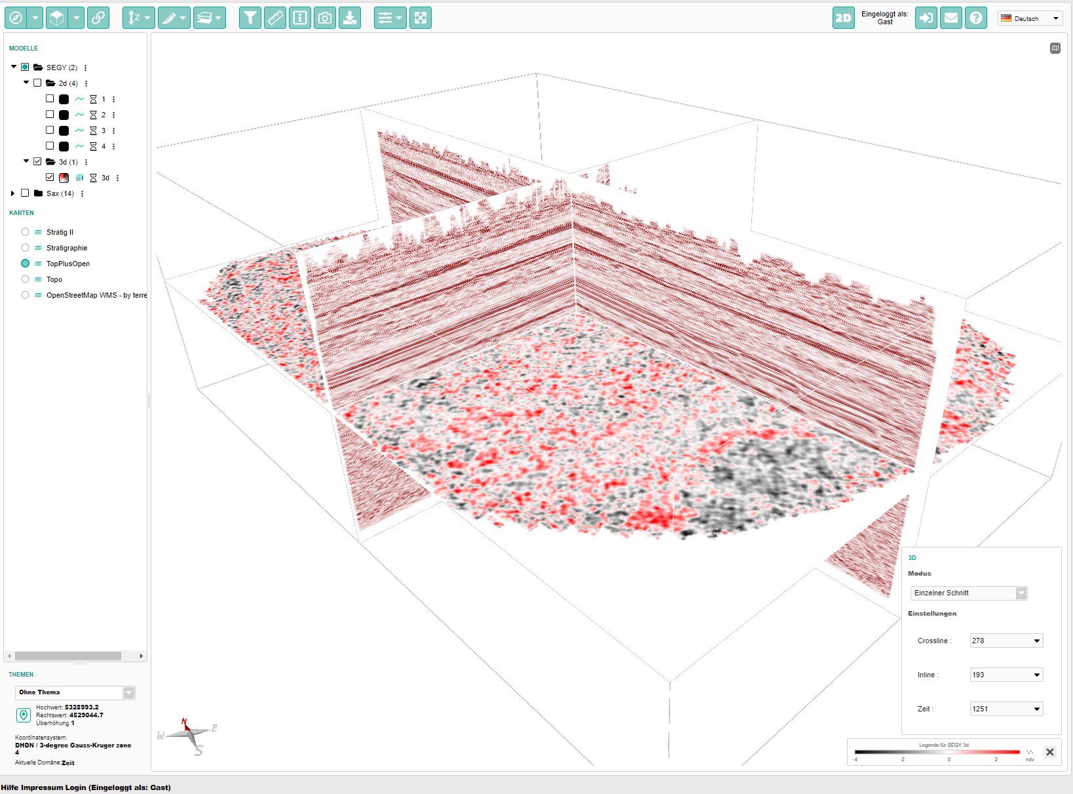
Task: Open the Modus 'Einzelner Schnitt' dropdown
Action: pos(969,593)
